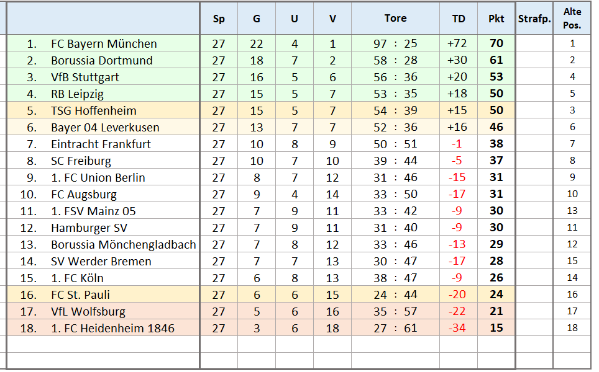Click the TD column header
The image size is (599, 372).
[x=459, y=19]
